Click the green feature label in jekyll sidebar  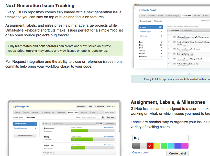[142, 45]
